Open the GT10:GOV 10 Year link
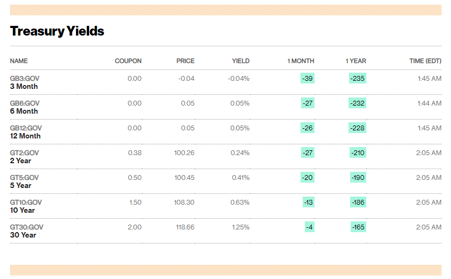Screen dimensions: 451x279 26,206
